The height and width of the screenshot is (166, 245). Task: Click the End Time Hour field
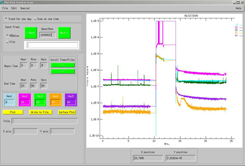(24, 86)
